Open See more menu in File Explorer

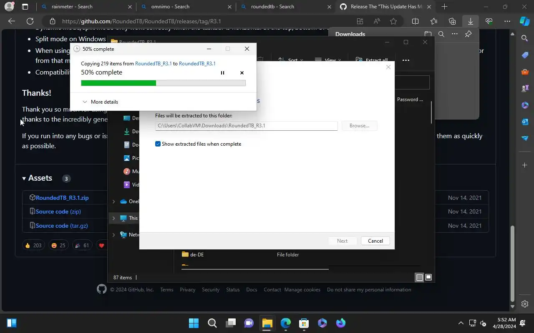[x=406, y=60]
